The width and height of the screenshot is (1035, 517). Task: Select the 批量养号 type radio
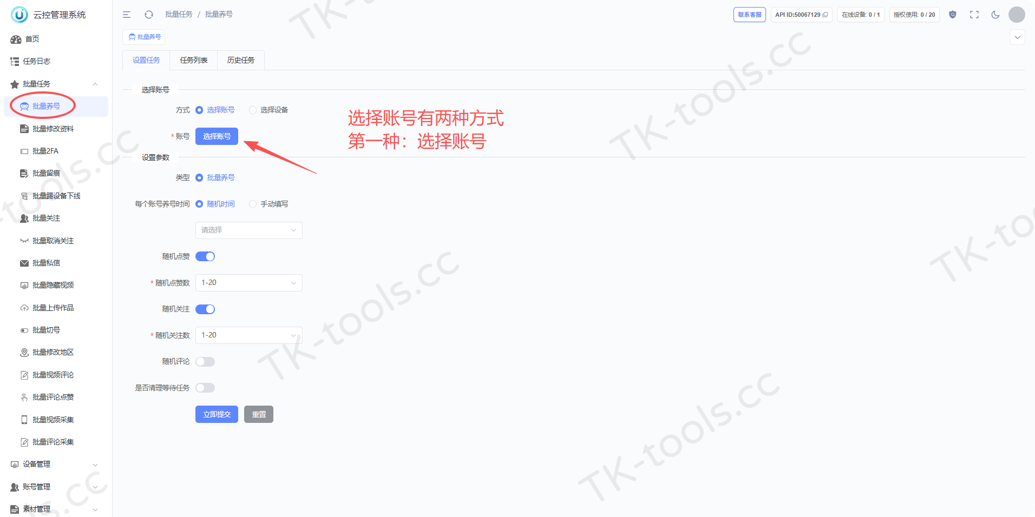[215, 177]
